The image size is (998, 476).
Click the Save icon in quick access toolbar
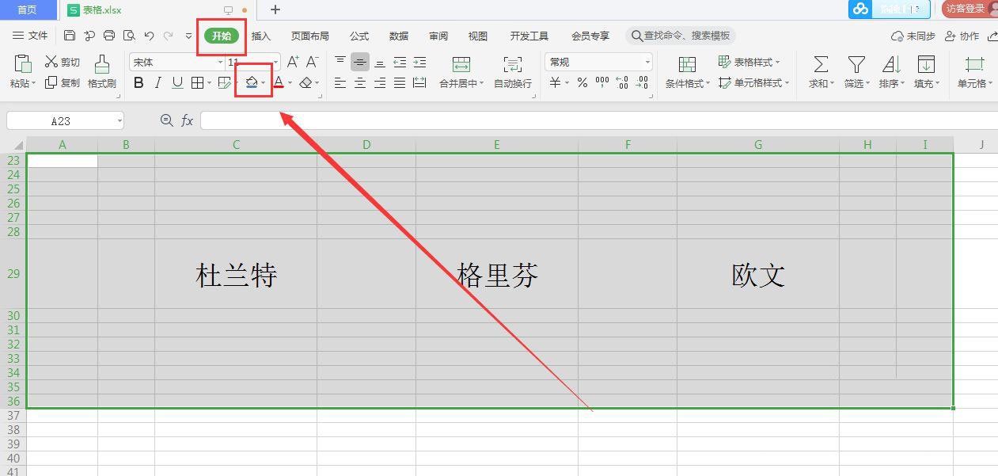point(70,36)
